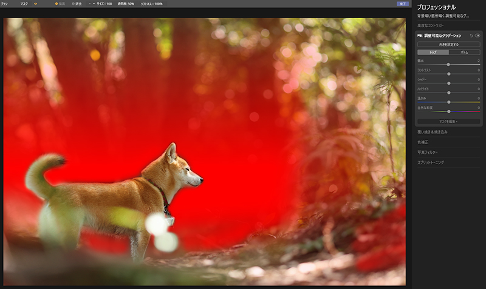Screen dimensions: 486x289
Task: Reset the adjustable gradient with the undo arrow
Action: pyautogui.click(x=471, y=36)
